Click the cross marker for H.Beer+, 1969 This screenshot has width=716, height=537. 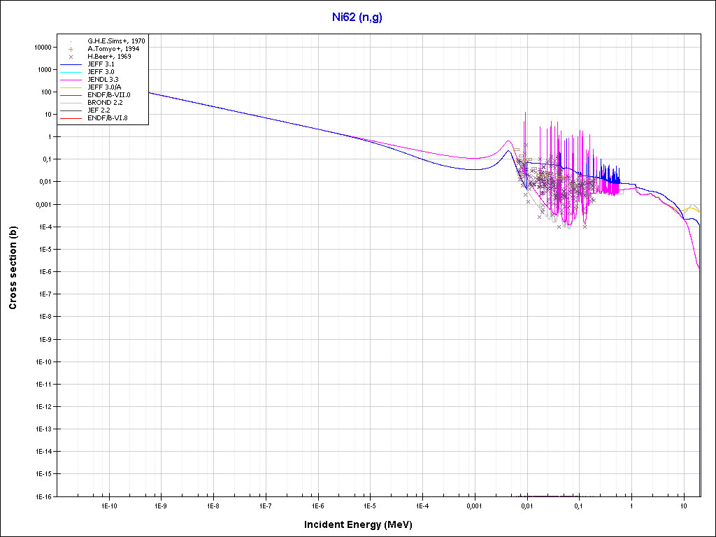pos(71,57)
